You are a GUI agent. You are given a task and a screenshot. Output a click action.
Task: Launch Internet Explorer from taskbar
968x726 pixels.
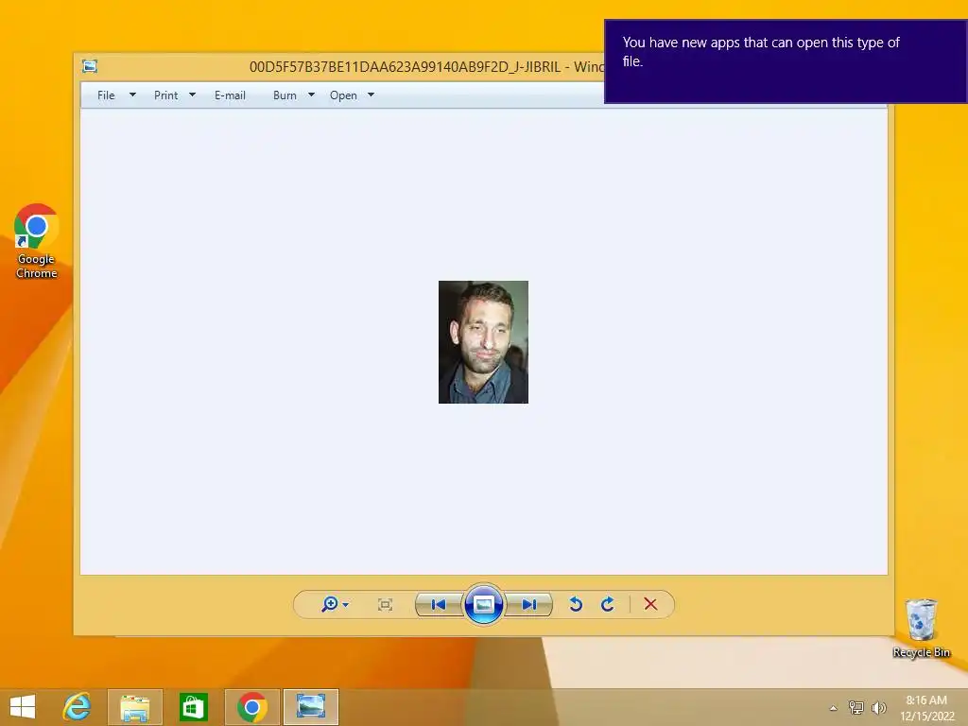[x=78, y=707]
